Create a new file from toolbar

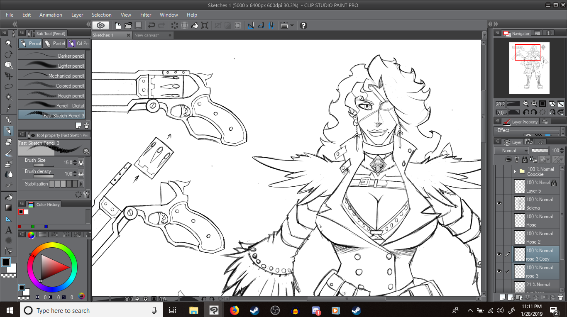click(118, 25)
